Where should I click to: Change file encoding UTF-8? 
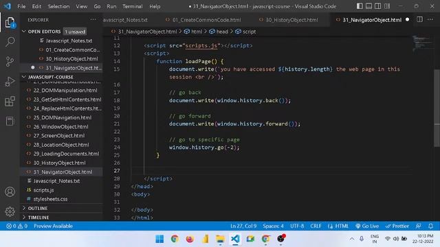tap(297, 226)
